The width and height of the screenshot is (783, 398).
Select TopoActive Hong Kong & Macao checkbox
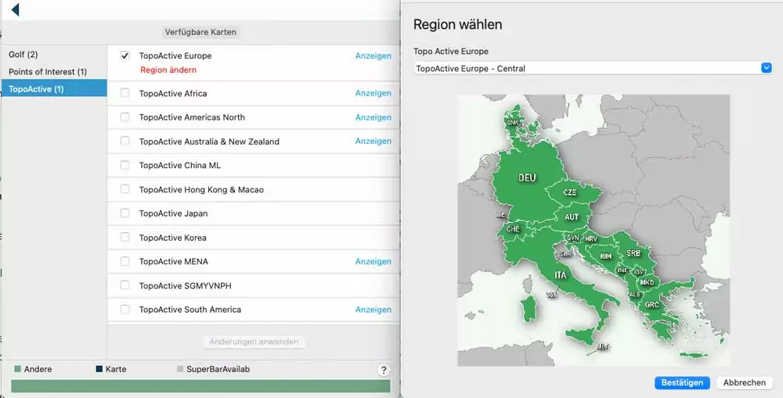pyautogui.click(x=124, y=189)
